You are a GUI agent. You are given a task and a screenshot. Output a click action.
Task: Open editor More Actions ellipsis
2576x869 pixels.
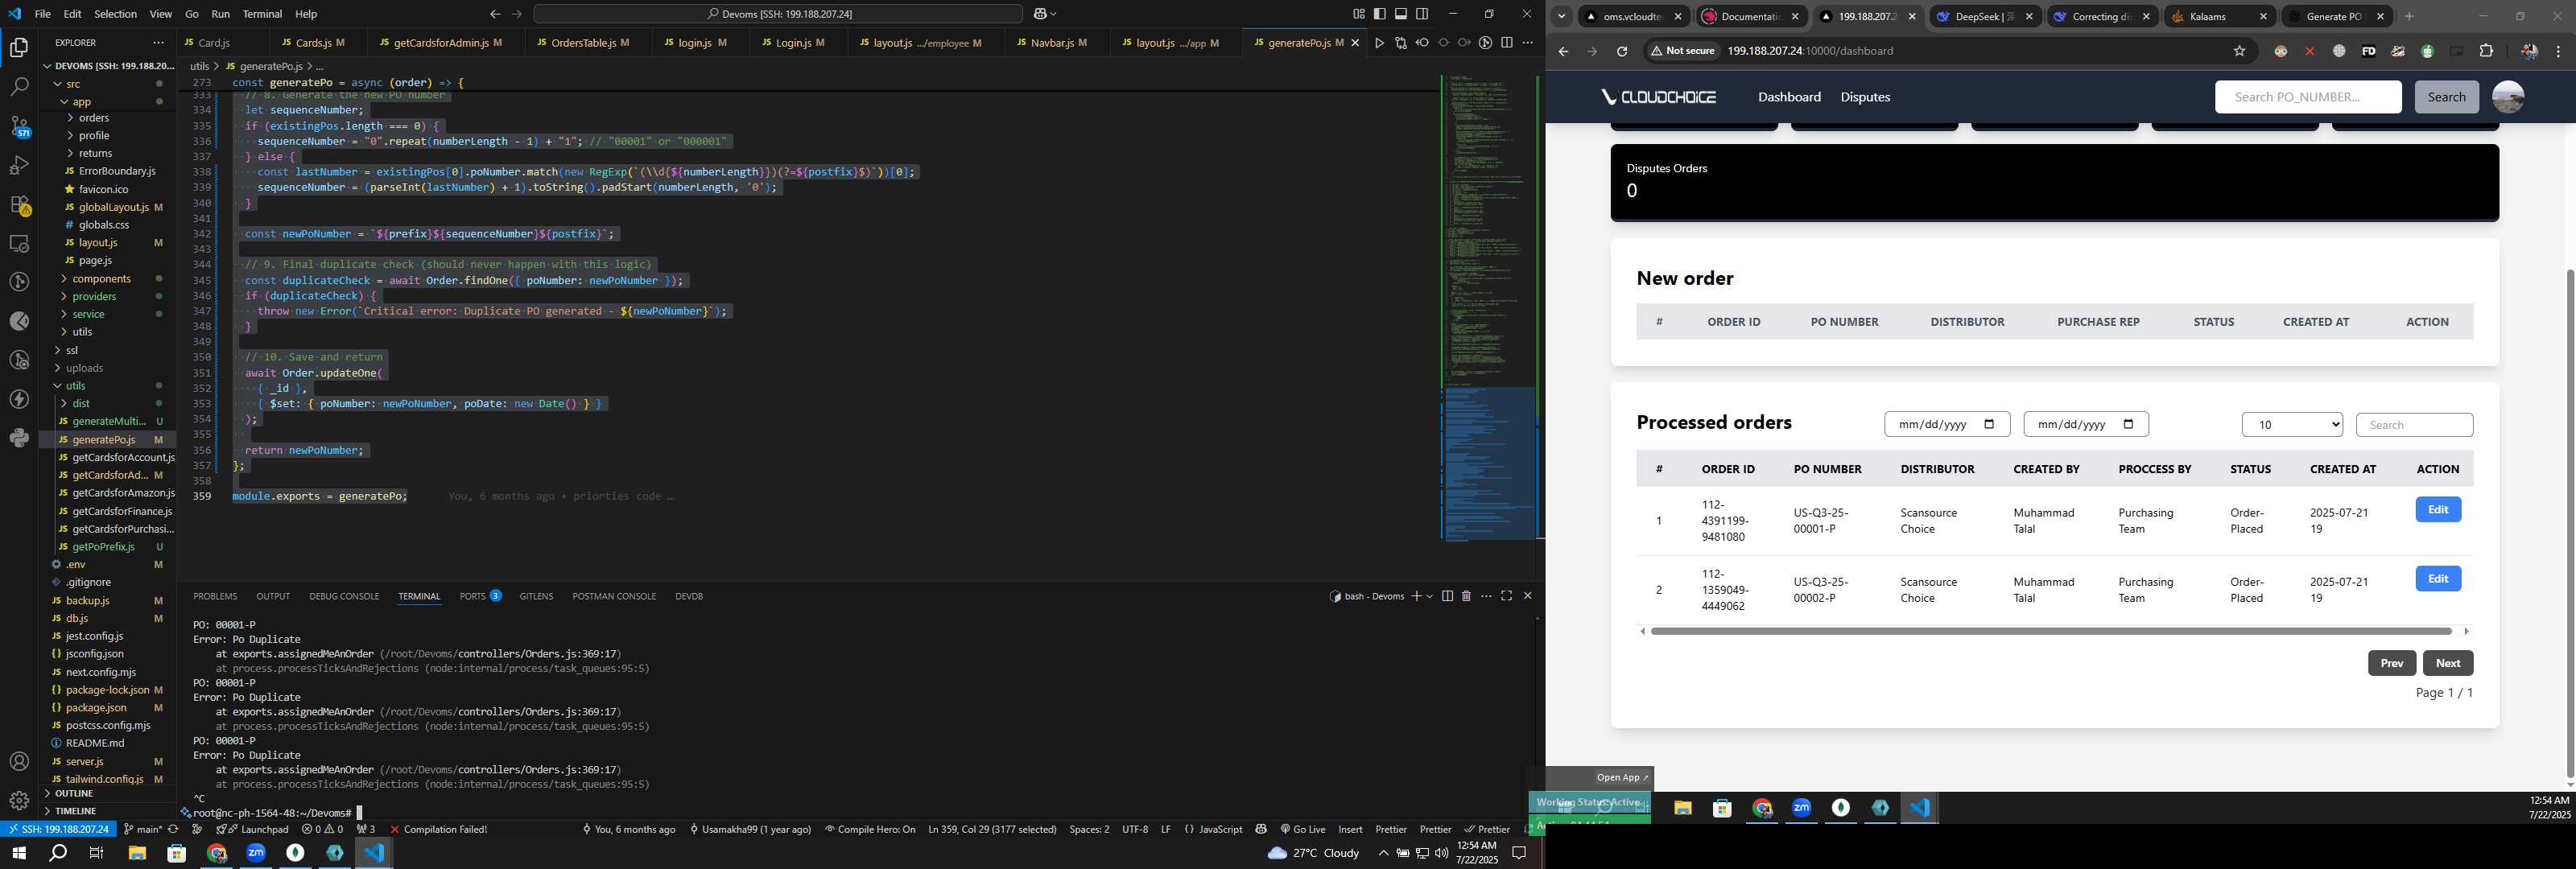[1527, 43]
